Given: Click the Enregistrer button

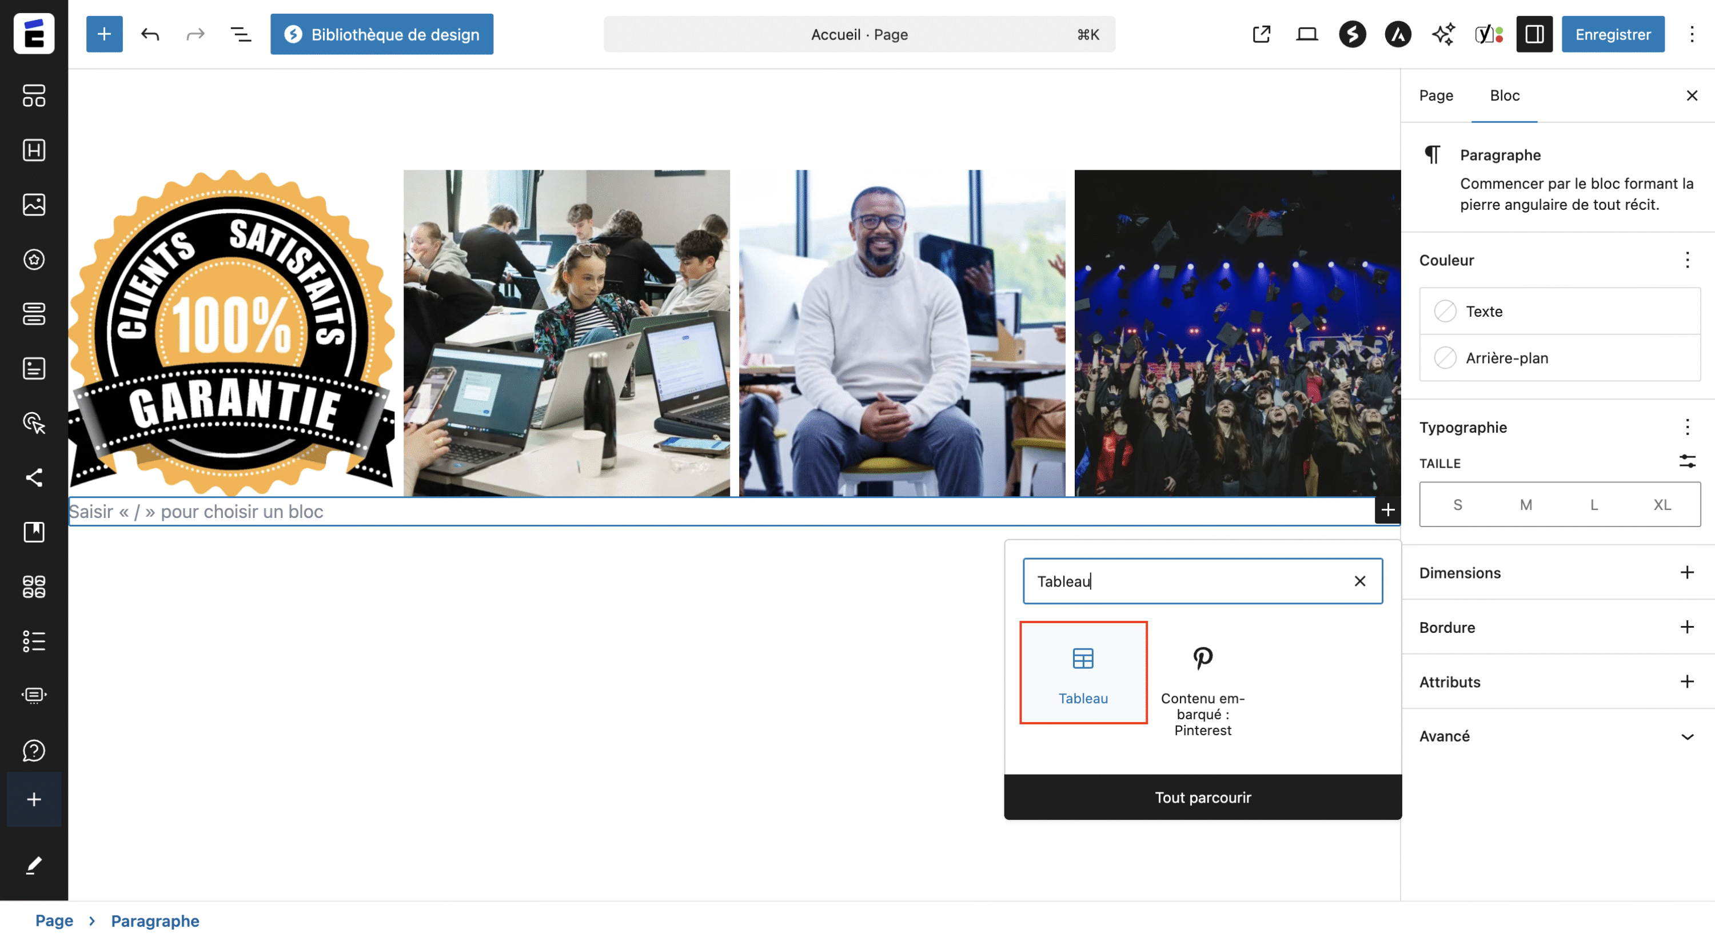Looking at the screenshot, I should pos(1613,34).
